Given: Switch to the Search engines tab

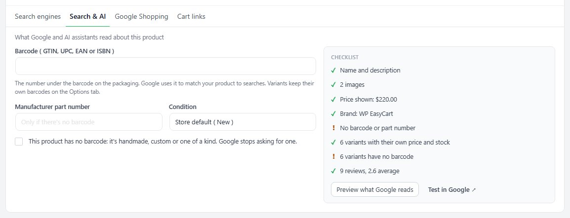Looking at the screenshot, I should 38,16.
